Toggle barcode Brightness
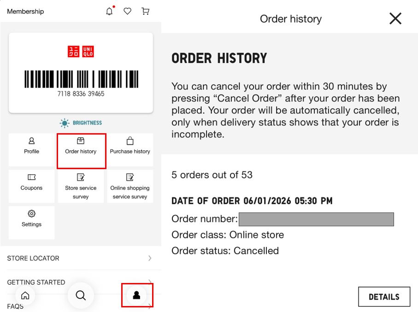This screenshot has height=312, width=418. (81, 123)
